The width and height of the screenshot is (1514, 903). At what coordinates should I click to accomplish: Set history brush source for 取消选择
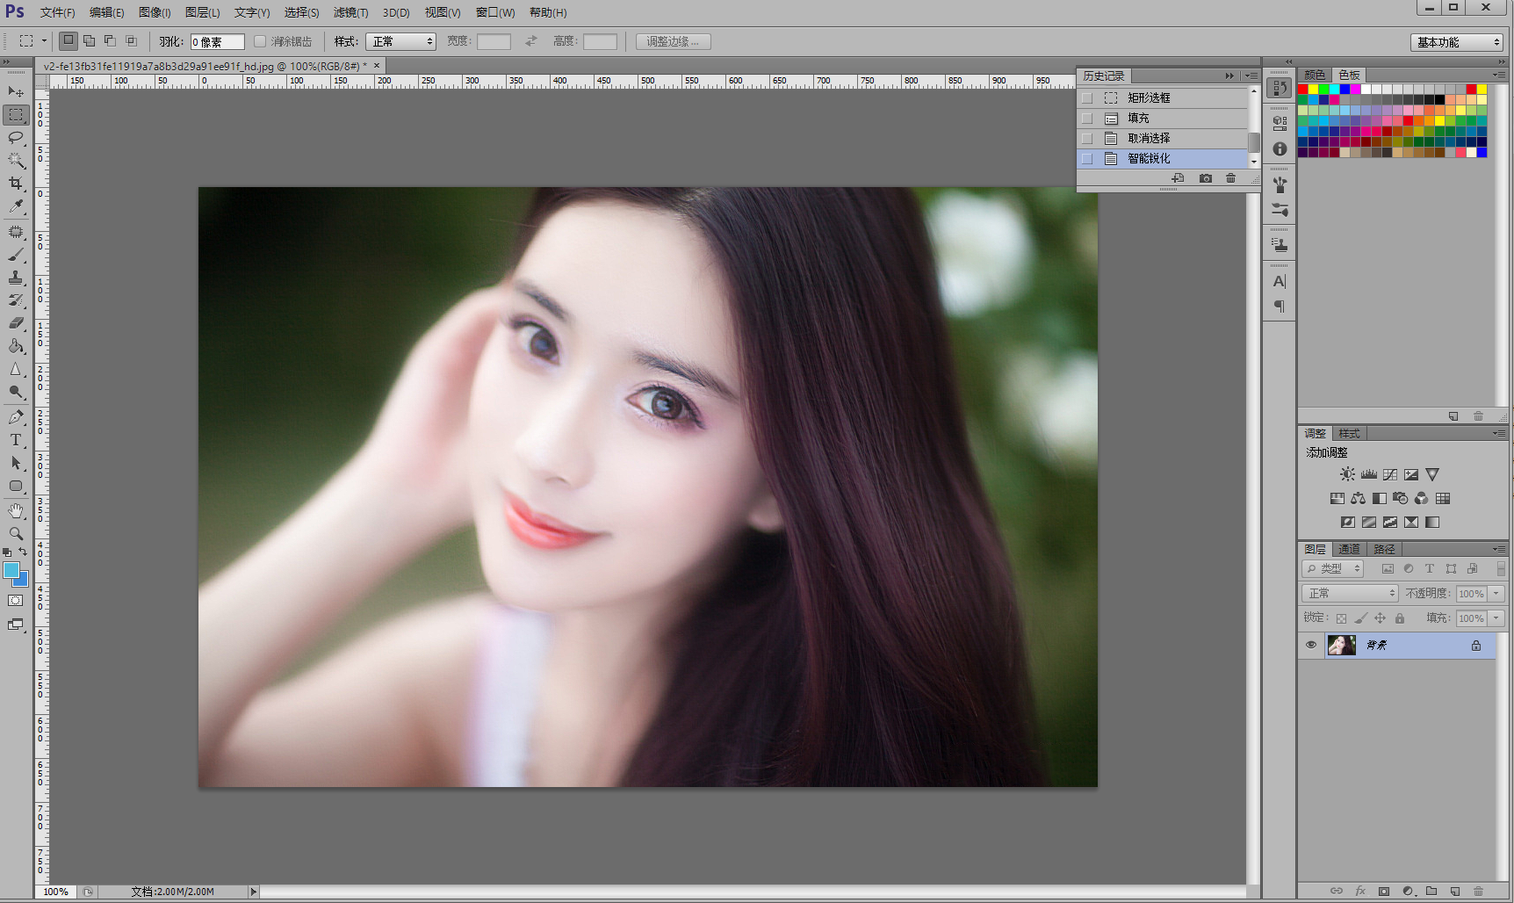pyautogui.click(x=1087, y=138)
